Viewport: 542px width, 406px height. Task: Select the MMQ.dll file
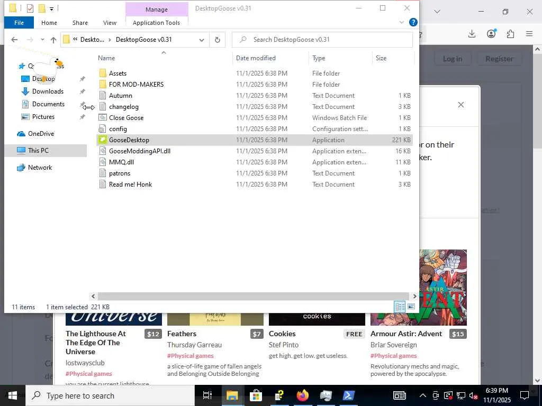click(121, 162)
